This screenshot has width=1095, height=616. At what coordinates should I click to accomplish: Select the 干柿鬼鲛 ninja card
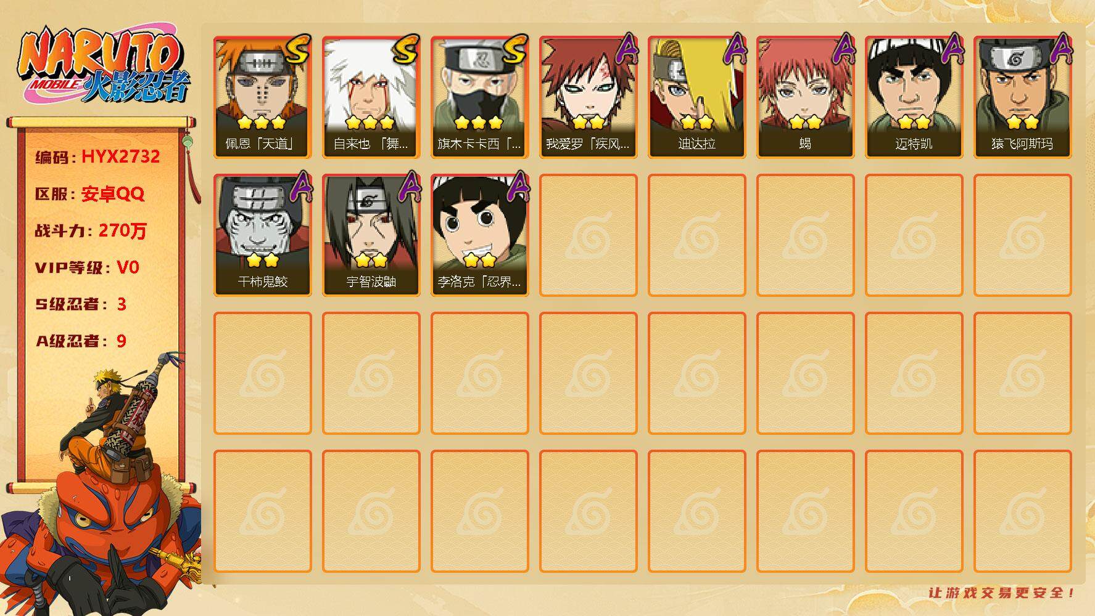tap(262, 235)
